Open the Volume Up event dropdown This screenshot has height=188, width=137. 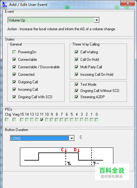point(97,20)
